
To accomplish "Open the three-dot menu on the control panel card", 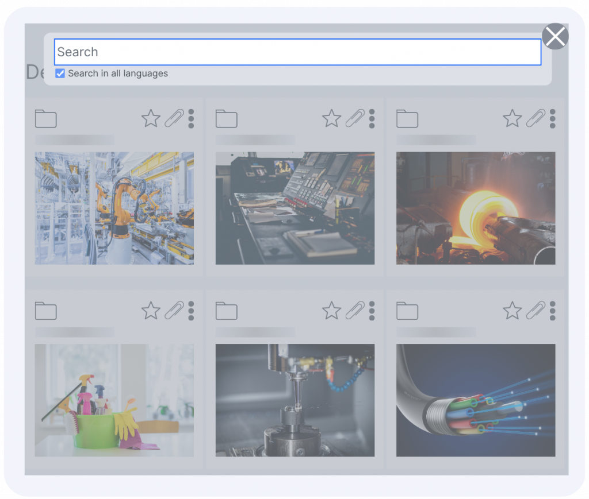I will [x=372, y=119].
